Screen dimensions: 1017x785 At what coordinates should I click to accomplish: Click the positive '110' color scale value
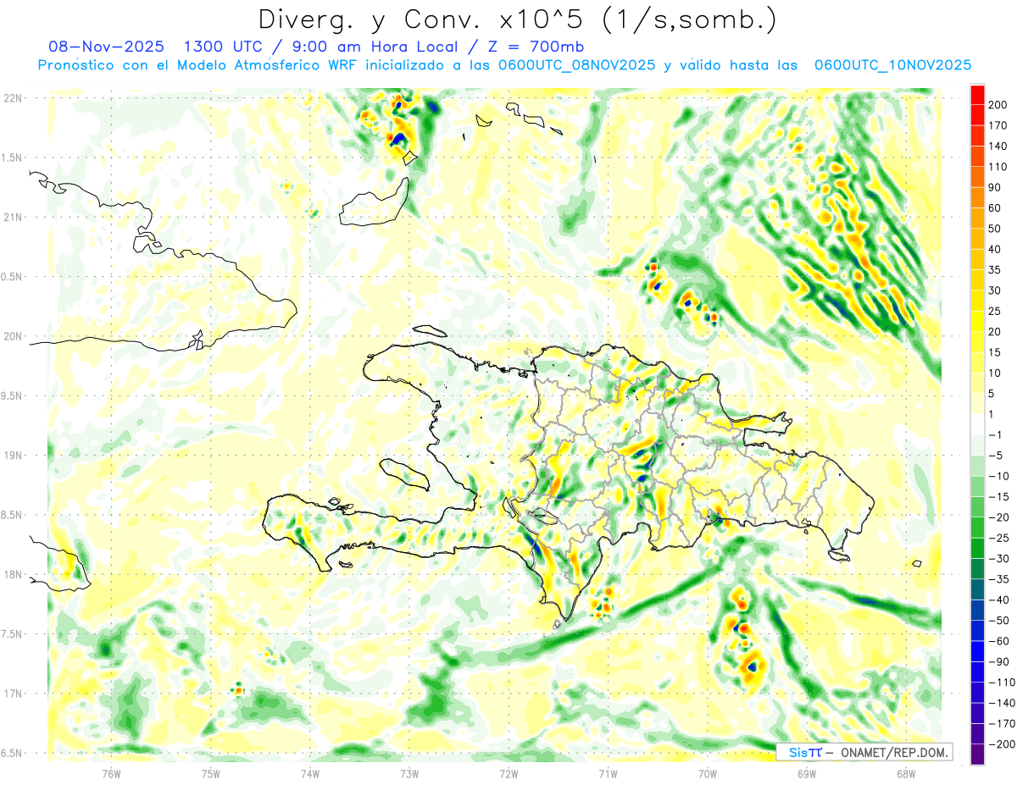pyautogui.click(x=999, y=167)
